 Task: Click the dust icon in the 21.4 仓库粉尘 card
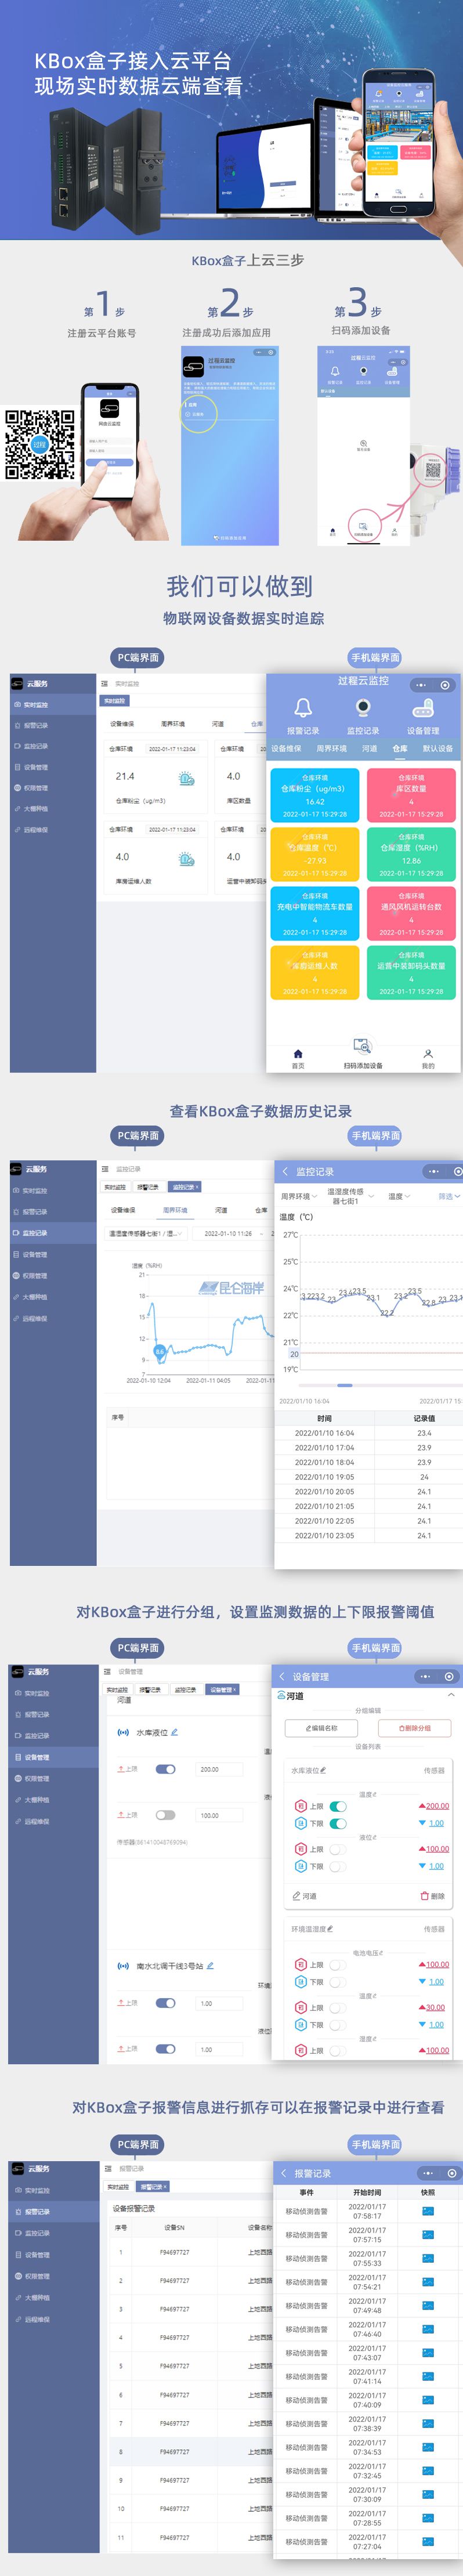[186, 778]
